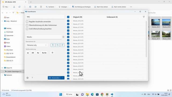Click the include subfolders icon button
This screenshot has height=97, width=172.
click(62, 45)
